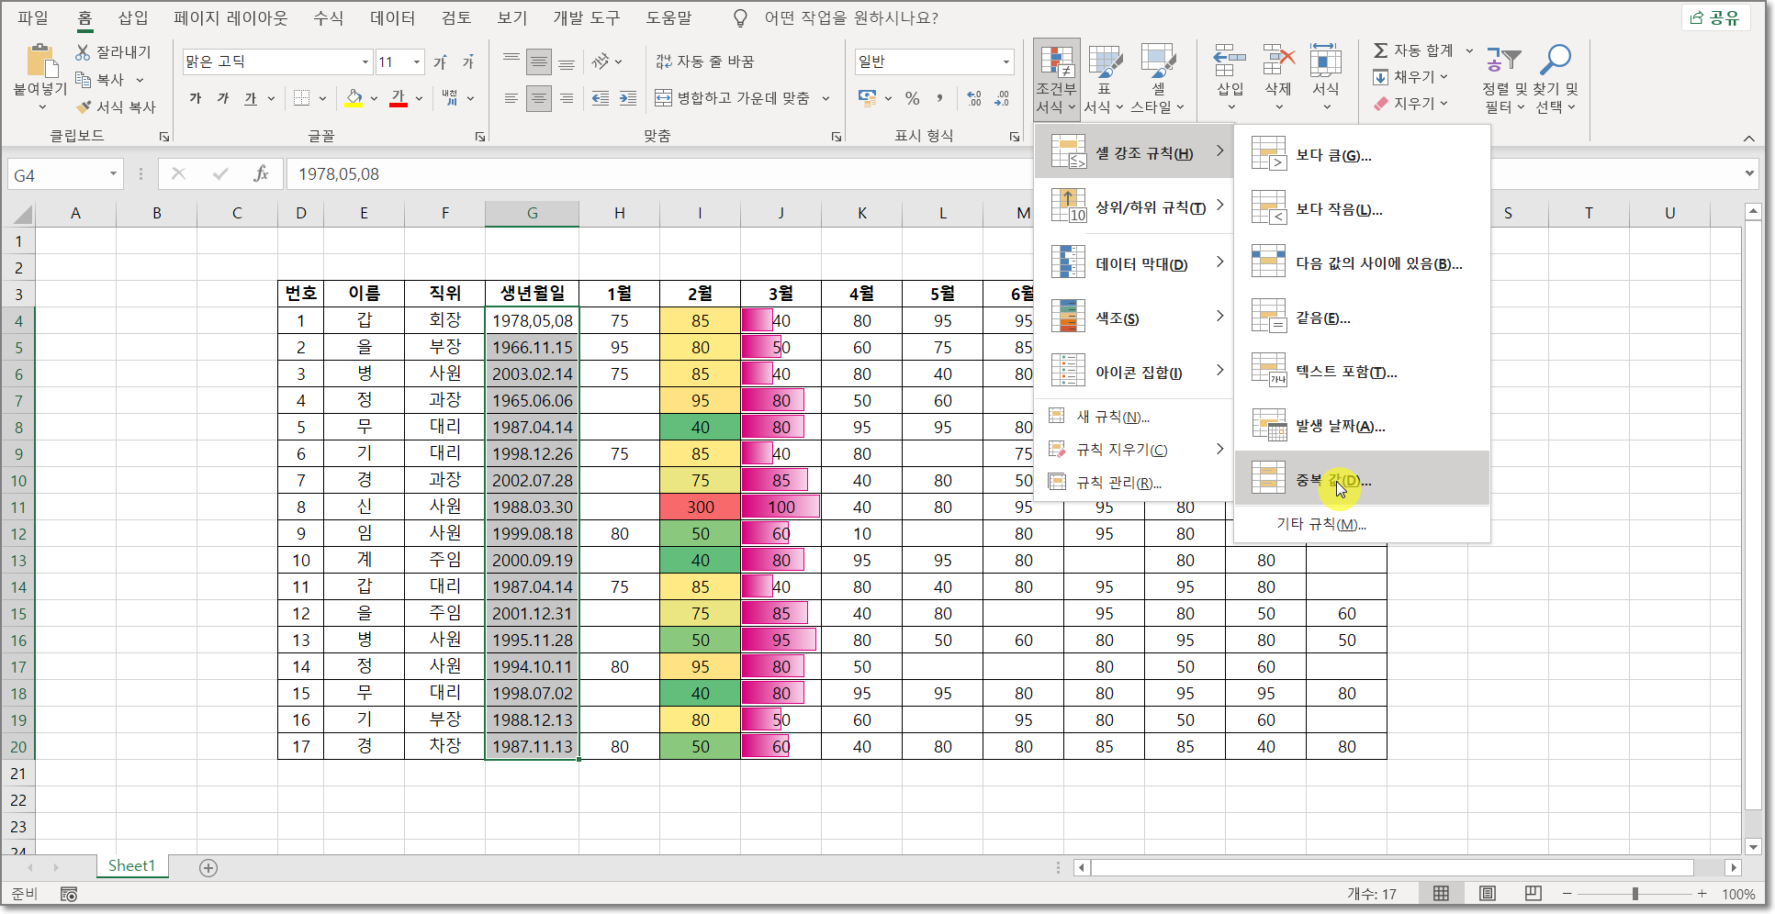Click the Cut (잘라내기) scissors icon
1775x914 pixels.
click(x=84, y=52)
